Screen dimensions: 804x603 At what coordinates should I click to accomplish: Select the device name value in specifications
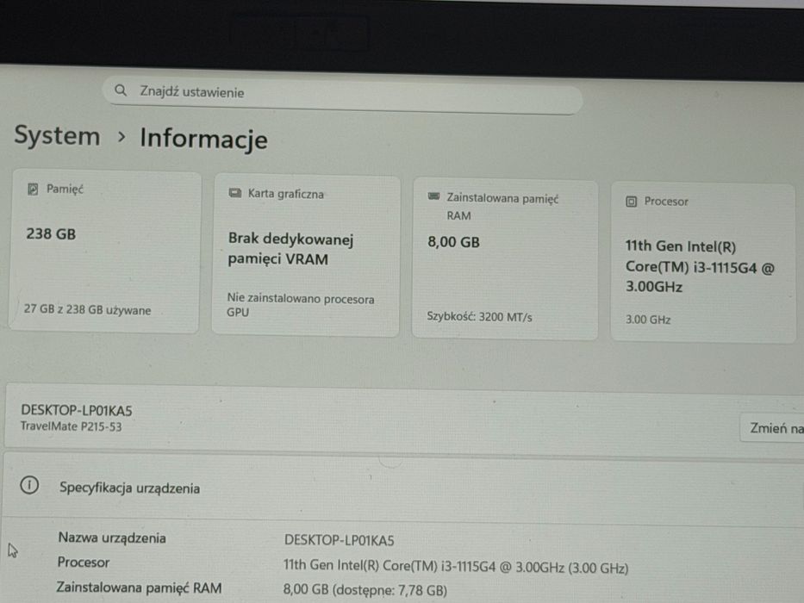pos(339,540)
